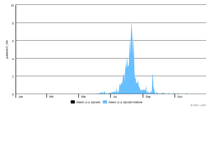Image resolution: width=211 pixels, height=158 pixels.
Task: Toggle the "Alsem (o.a. bijvoet)" legend series
Action: coord(88,102)
